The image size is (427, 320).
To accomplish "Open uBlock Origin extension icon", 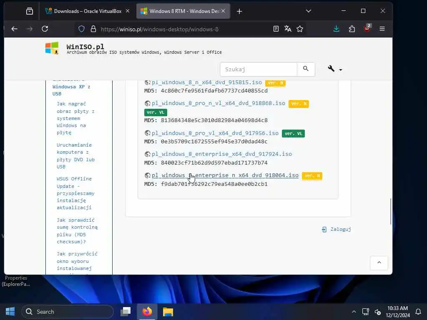I will 367,28.
